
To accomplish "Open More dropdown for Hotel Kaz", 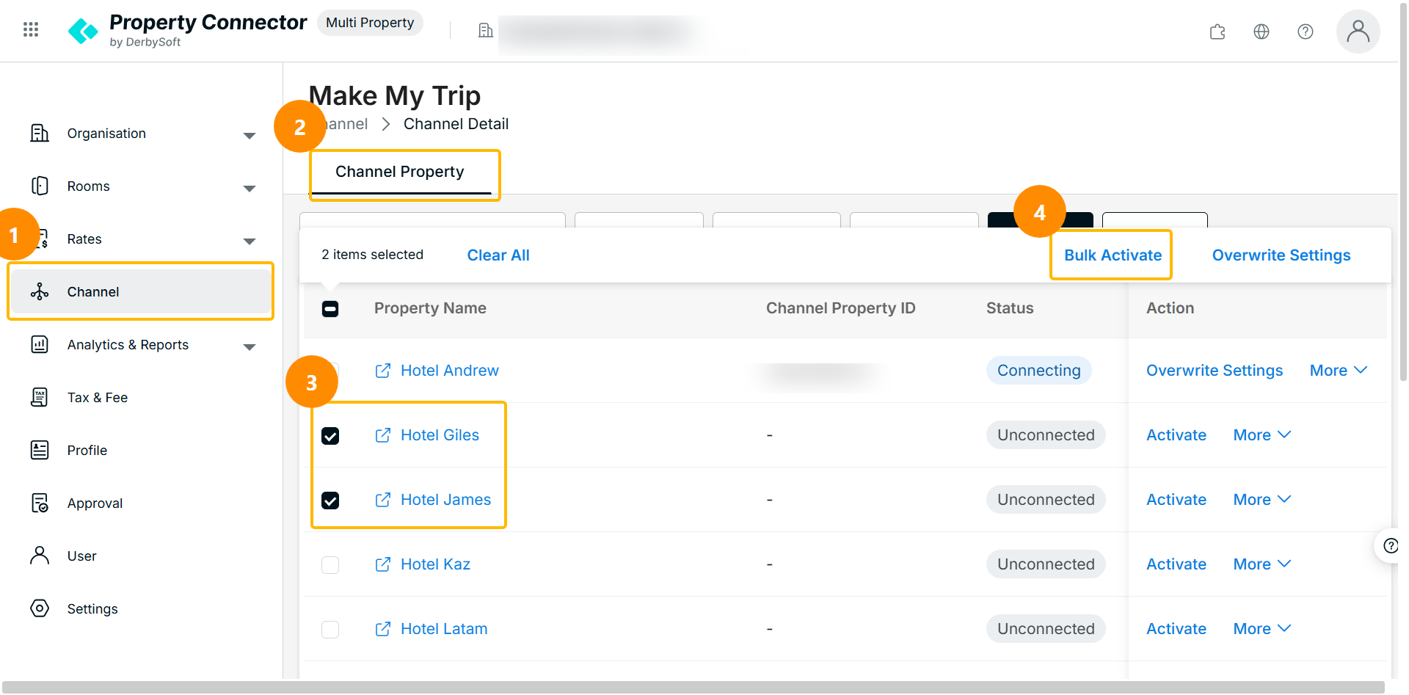I will coord(1262,564).
